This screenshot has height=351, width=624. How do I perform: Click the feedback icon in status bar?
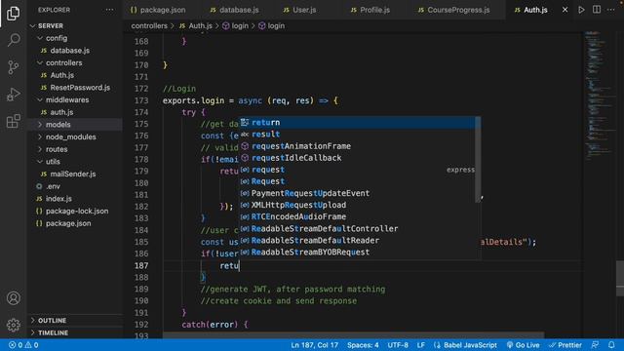click(595, 344)
